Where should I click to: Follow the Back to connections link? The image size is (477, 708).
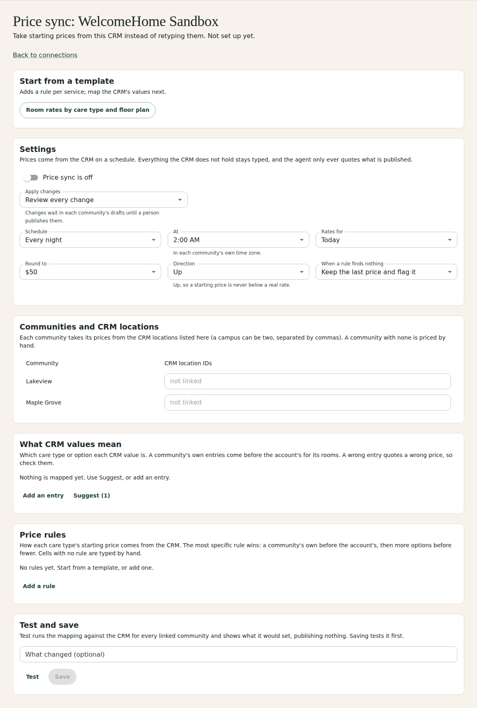[45, 55]
